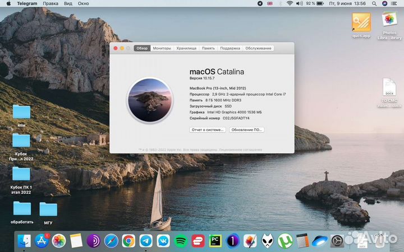Close the About This Mac window
This screenshot has width=404, height=252.
116,48
